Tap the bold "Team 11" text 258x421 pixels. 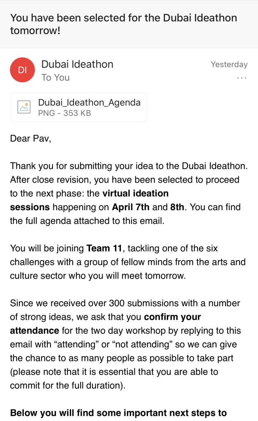pyautogui.click(x=104, y=248)
